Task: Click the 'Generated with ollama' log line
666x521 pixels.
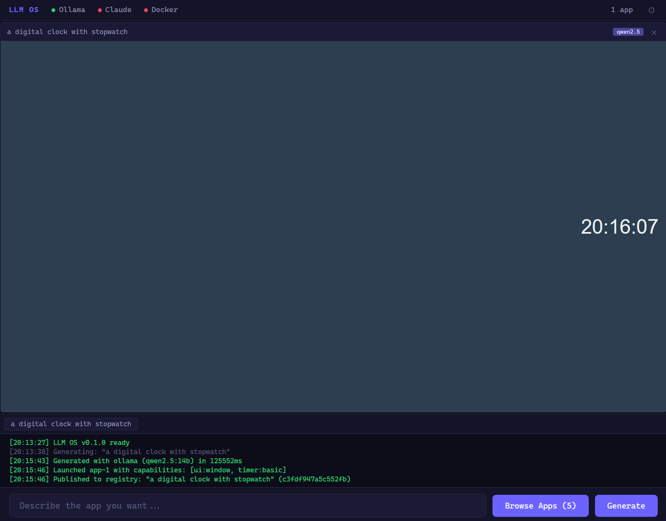Action: tap(126, 461)
